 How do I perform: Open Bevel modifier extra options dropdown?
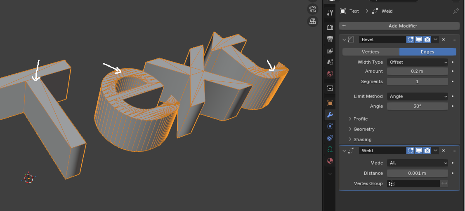[435, 39]
